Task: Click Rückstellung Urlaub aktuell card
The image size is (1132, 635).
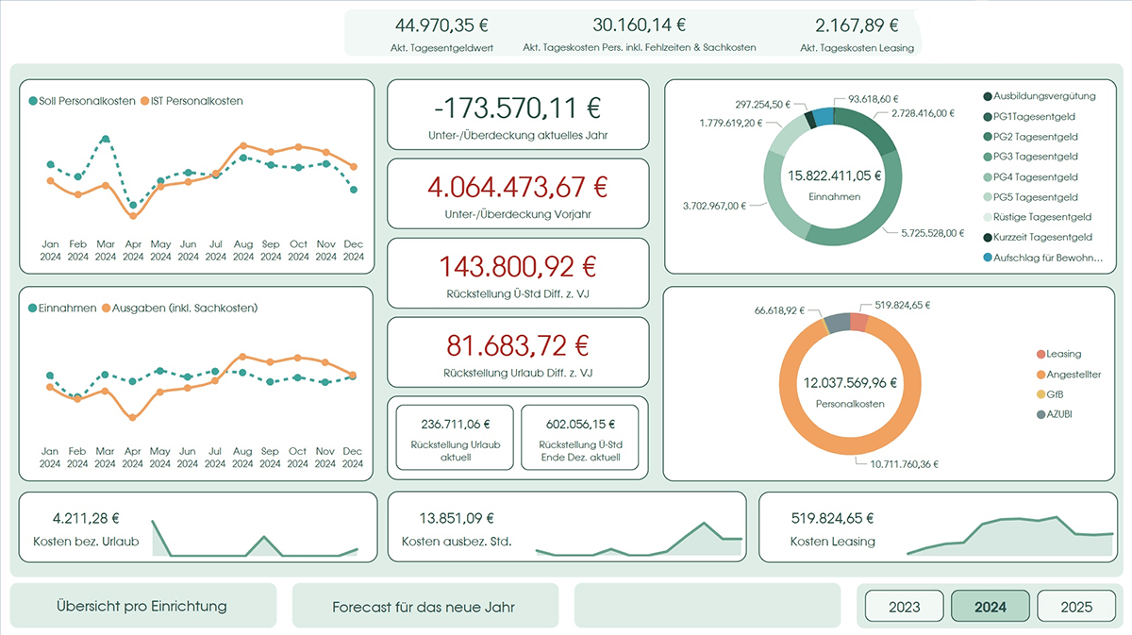Action: 455,437
